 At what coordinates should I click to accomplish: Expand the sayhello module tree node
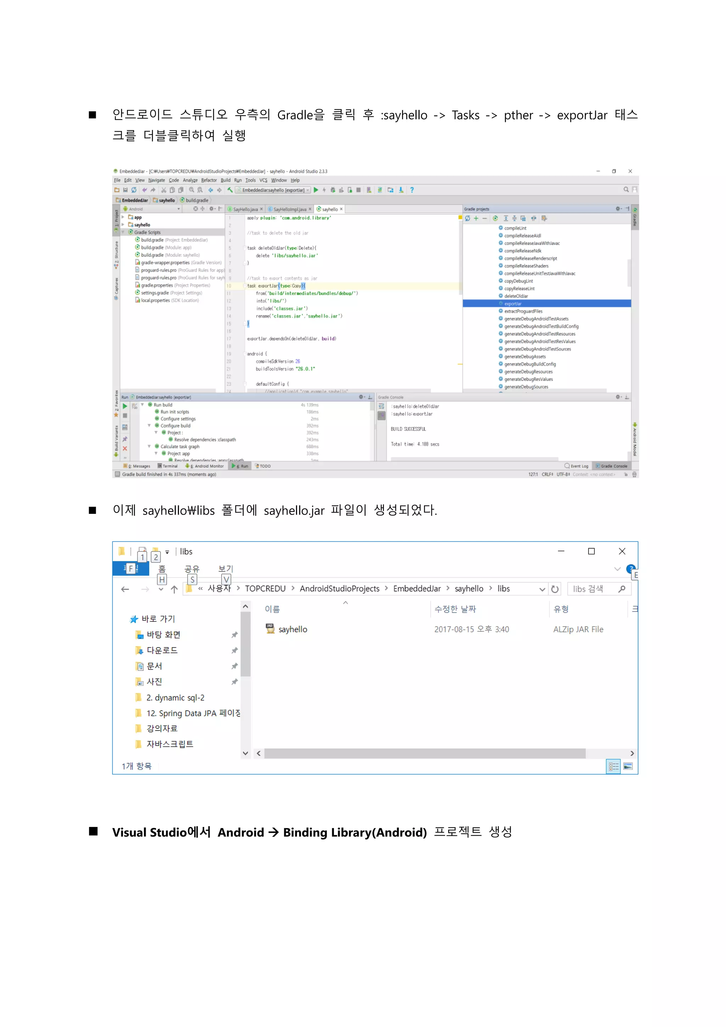coord(123,225)
